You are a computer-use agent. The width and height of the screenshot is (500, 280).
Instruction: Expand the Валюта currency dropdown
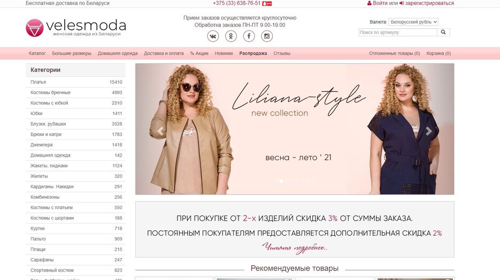click(413, 22)
